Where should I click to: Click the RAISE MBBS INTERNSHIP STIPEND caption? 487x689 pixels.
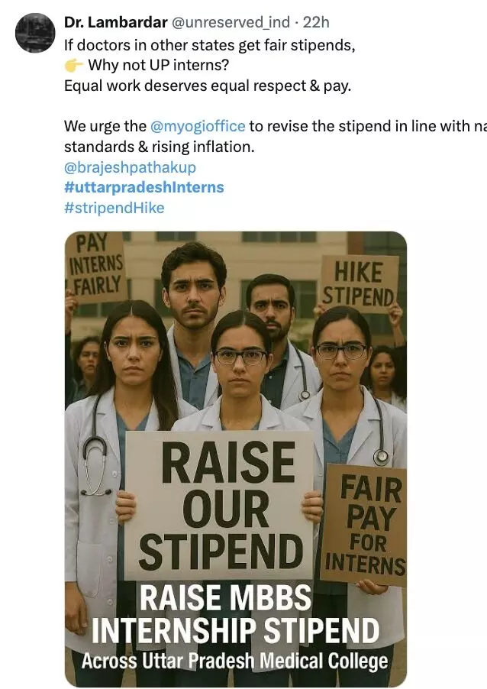[x=235, y=614]
